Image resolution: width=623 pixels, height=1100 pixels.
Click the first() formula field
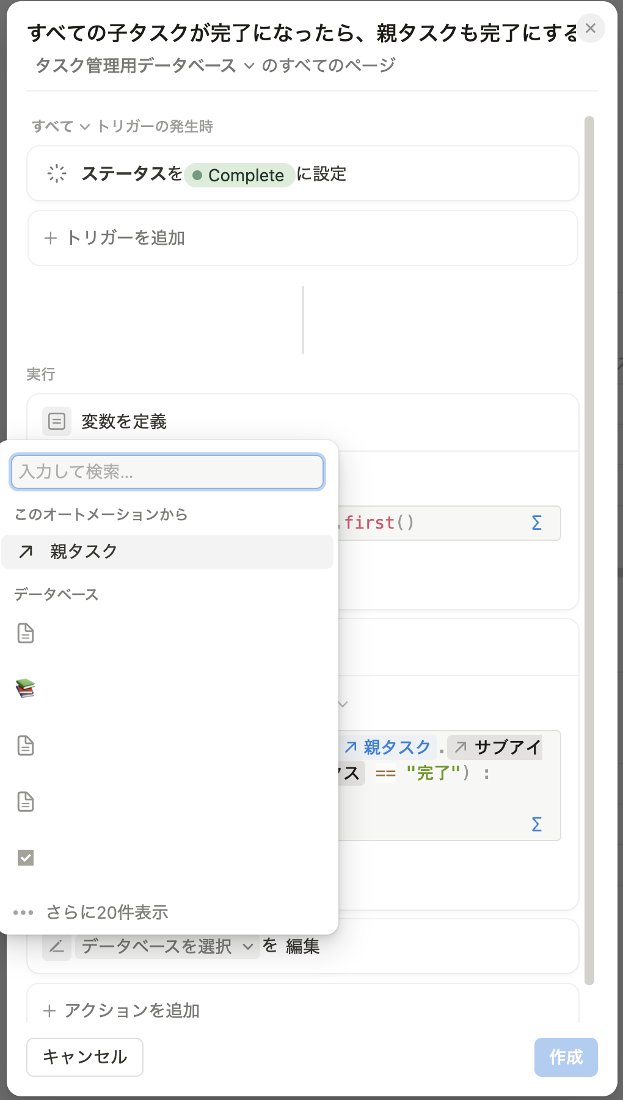click(449, 523)
